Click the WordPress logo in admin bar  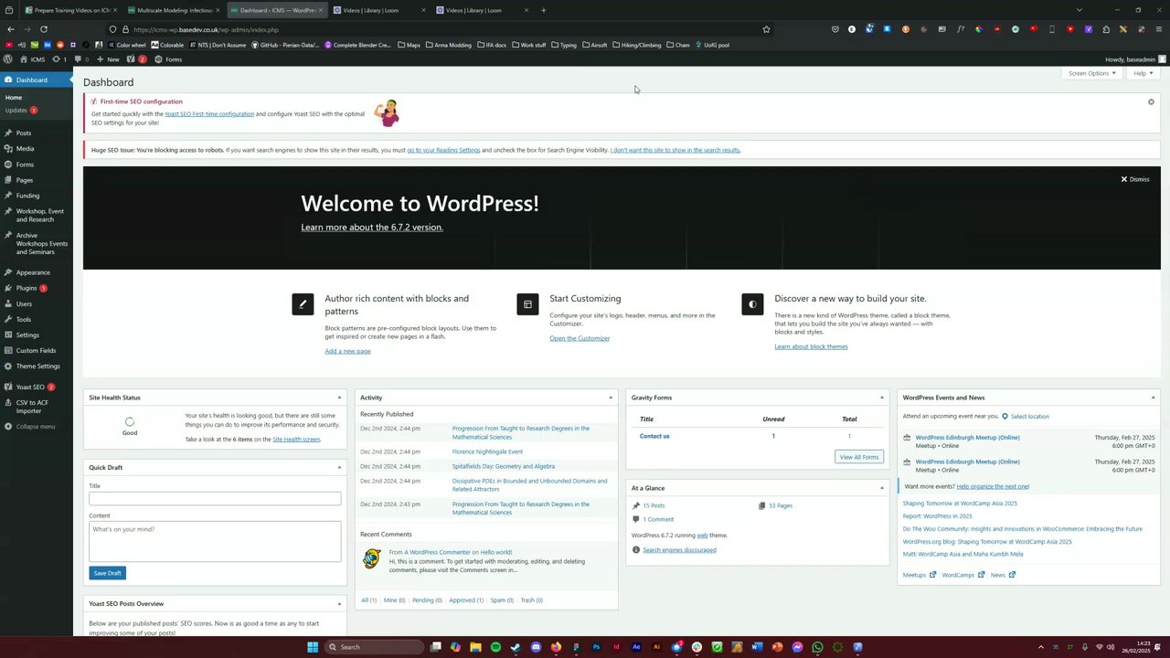(x=8, y=59)
